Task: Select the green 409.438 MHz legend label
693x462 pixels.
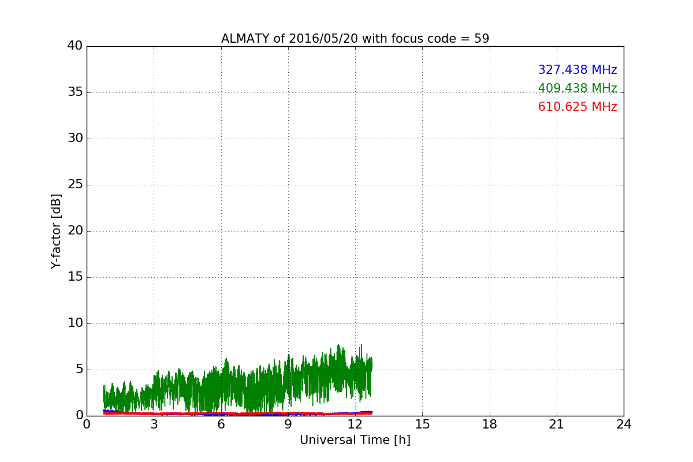Action: coord(577,88)
